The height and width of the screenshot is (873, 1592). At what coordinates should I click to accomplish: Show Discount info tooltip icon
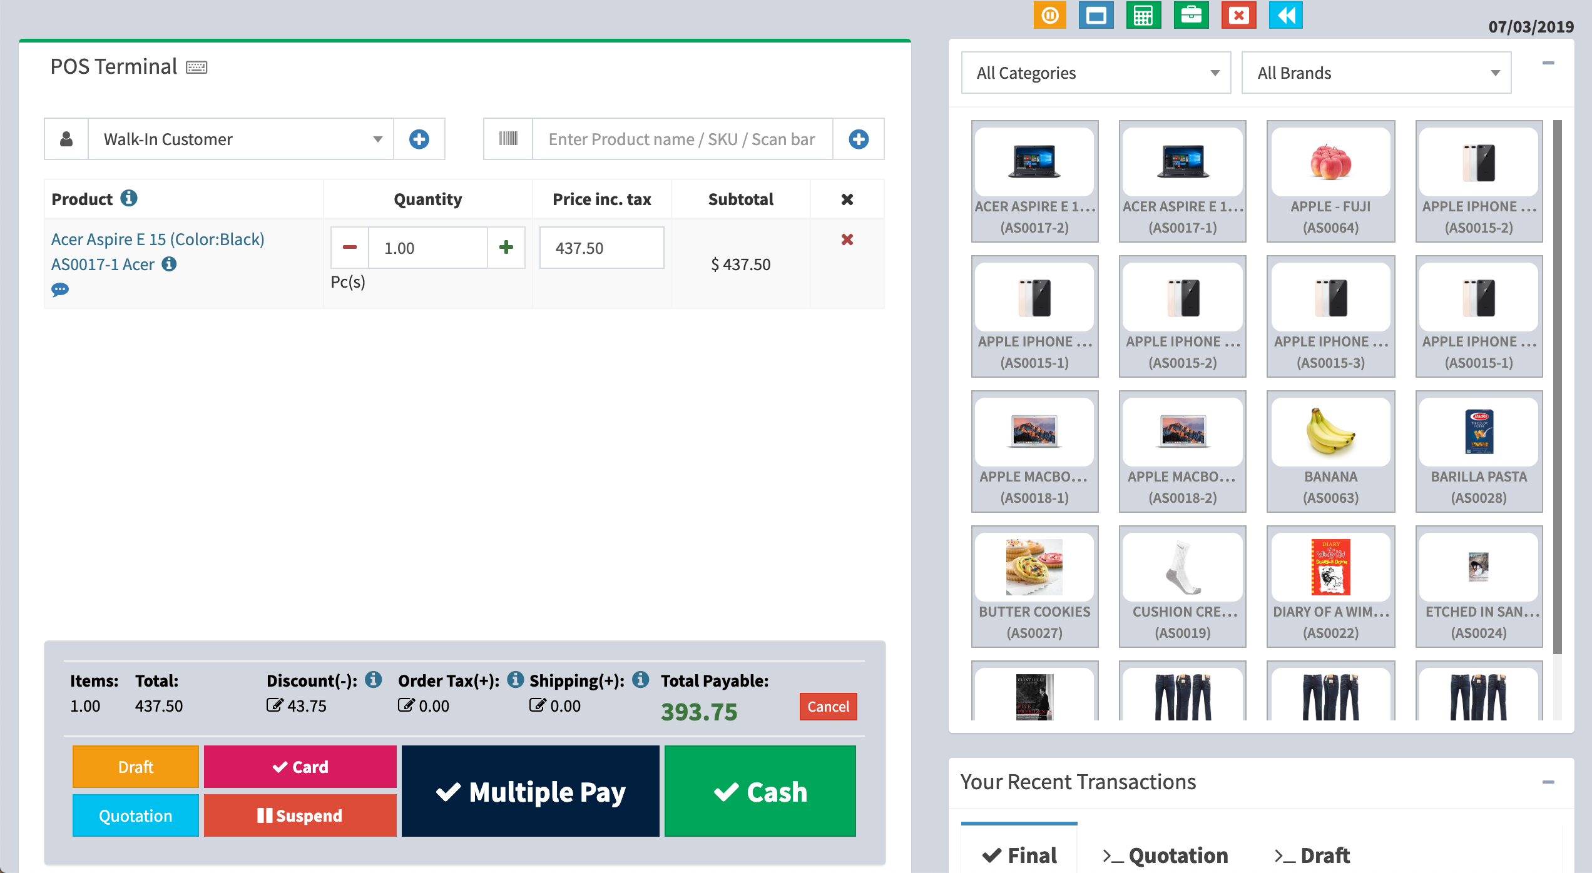tap(374, 679)
